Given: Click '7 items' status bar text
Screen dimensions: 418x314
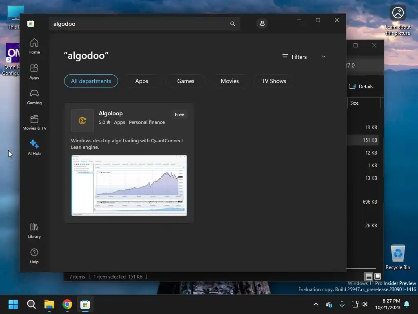Looking at the screenshot, I should (77, 277).
